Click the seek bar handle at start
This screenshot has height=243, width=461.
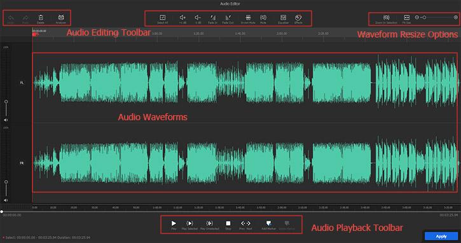[x=2, y=212]
